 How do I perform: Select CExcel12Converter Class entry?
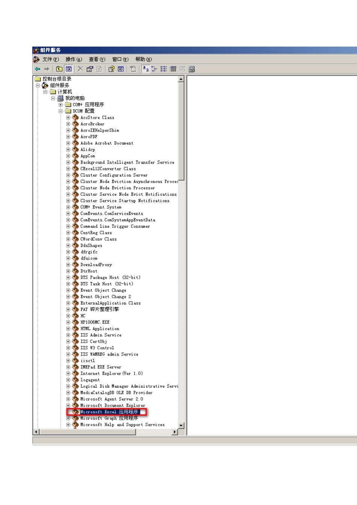pyautogui.click(x=108, y=169)
